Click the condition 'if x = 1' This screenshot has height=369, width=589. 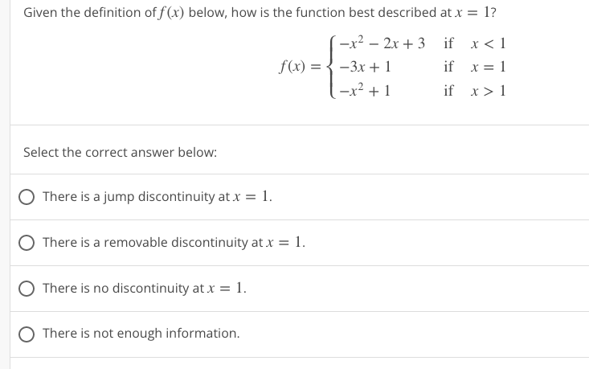475,67
